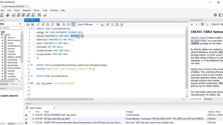Follow the CREATE TABLE help link
The height and width of the screenshot is (125, 223).
click(198, 38)
